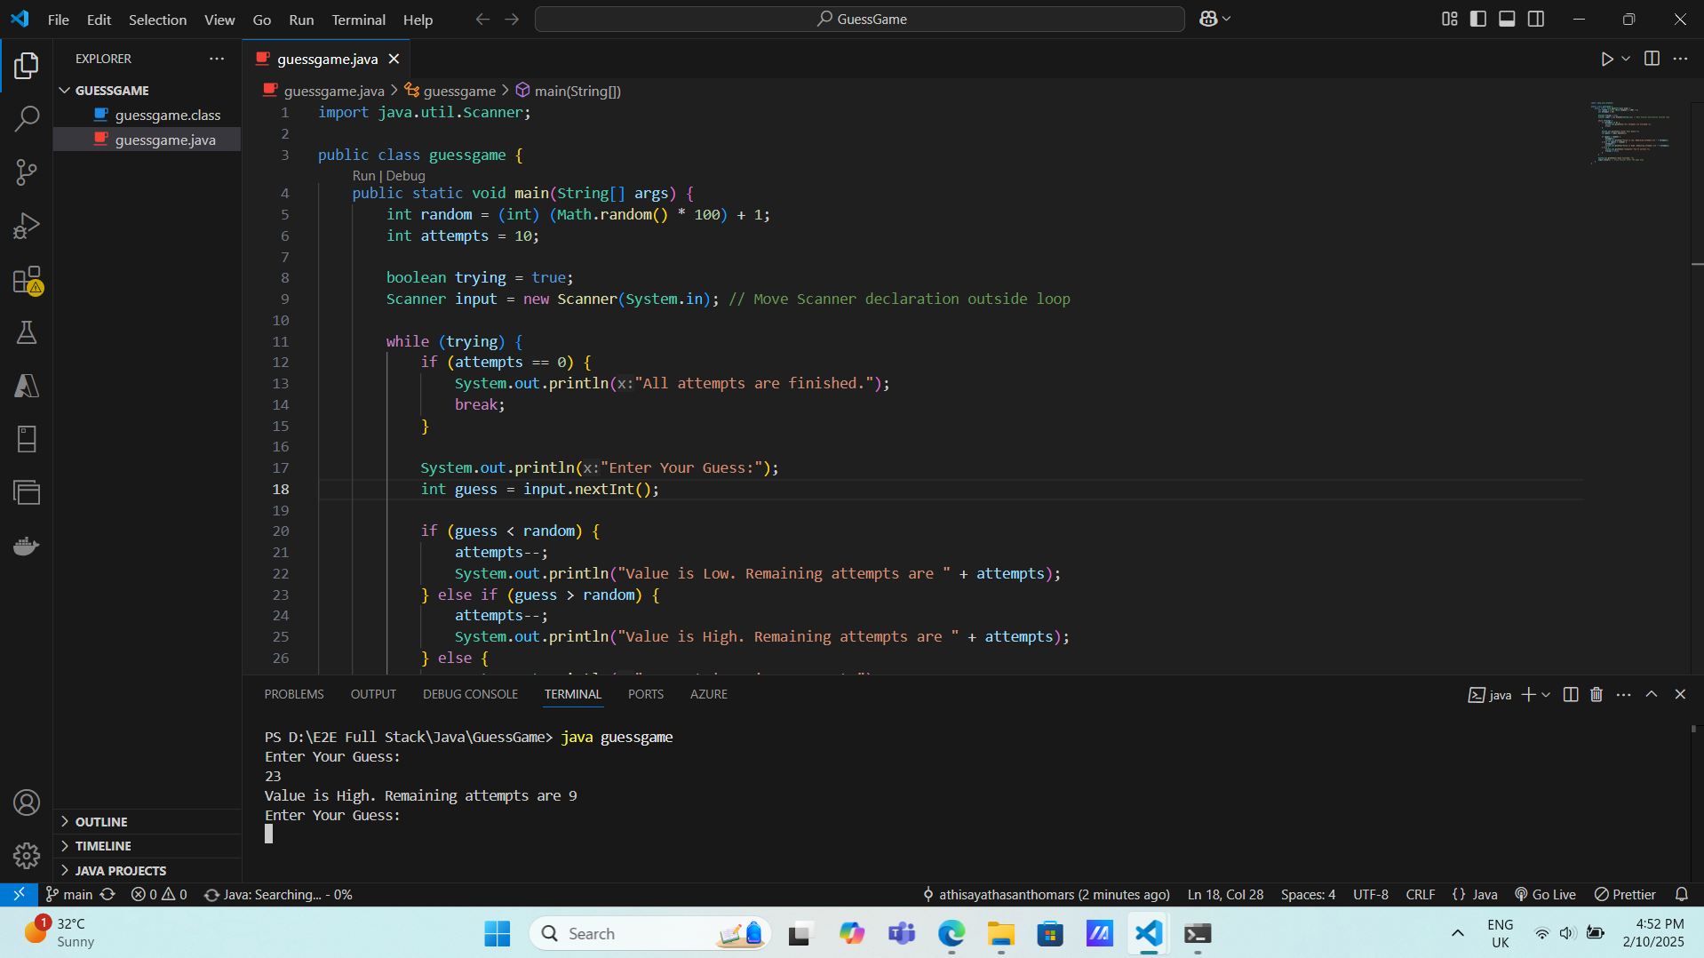Click Go Live in status bar
This screenshot has width=1704, height=958.
pyautogui.click(x=1545, y=894)
